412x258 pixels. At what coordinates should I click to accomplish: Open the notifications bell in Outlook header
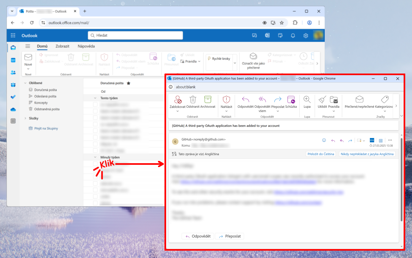(x=293, y=35)
